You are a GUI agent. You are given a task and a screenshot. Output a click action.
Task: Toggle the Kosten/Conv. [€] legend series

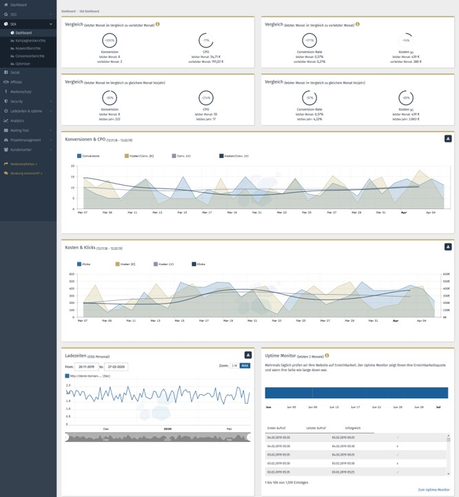tap(139, 156)
